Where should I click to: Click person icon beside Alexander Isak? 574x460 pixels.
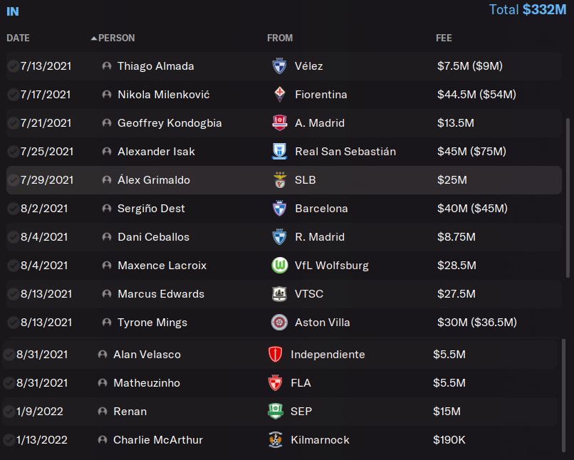(x=107, y=152)
